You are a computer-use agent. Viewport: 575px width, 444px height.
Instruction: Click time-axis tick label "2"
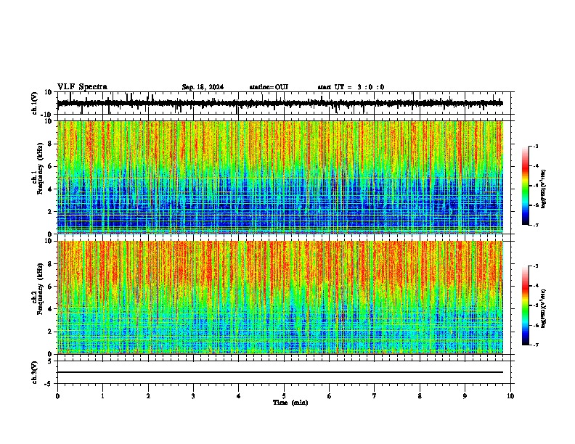148,396
